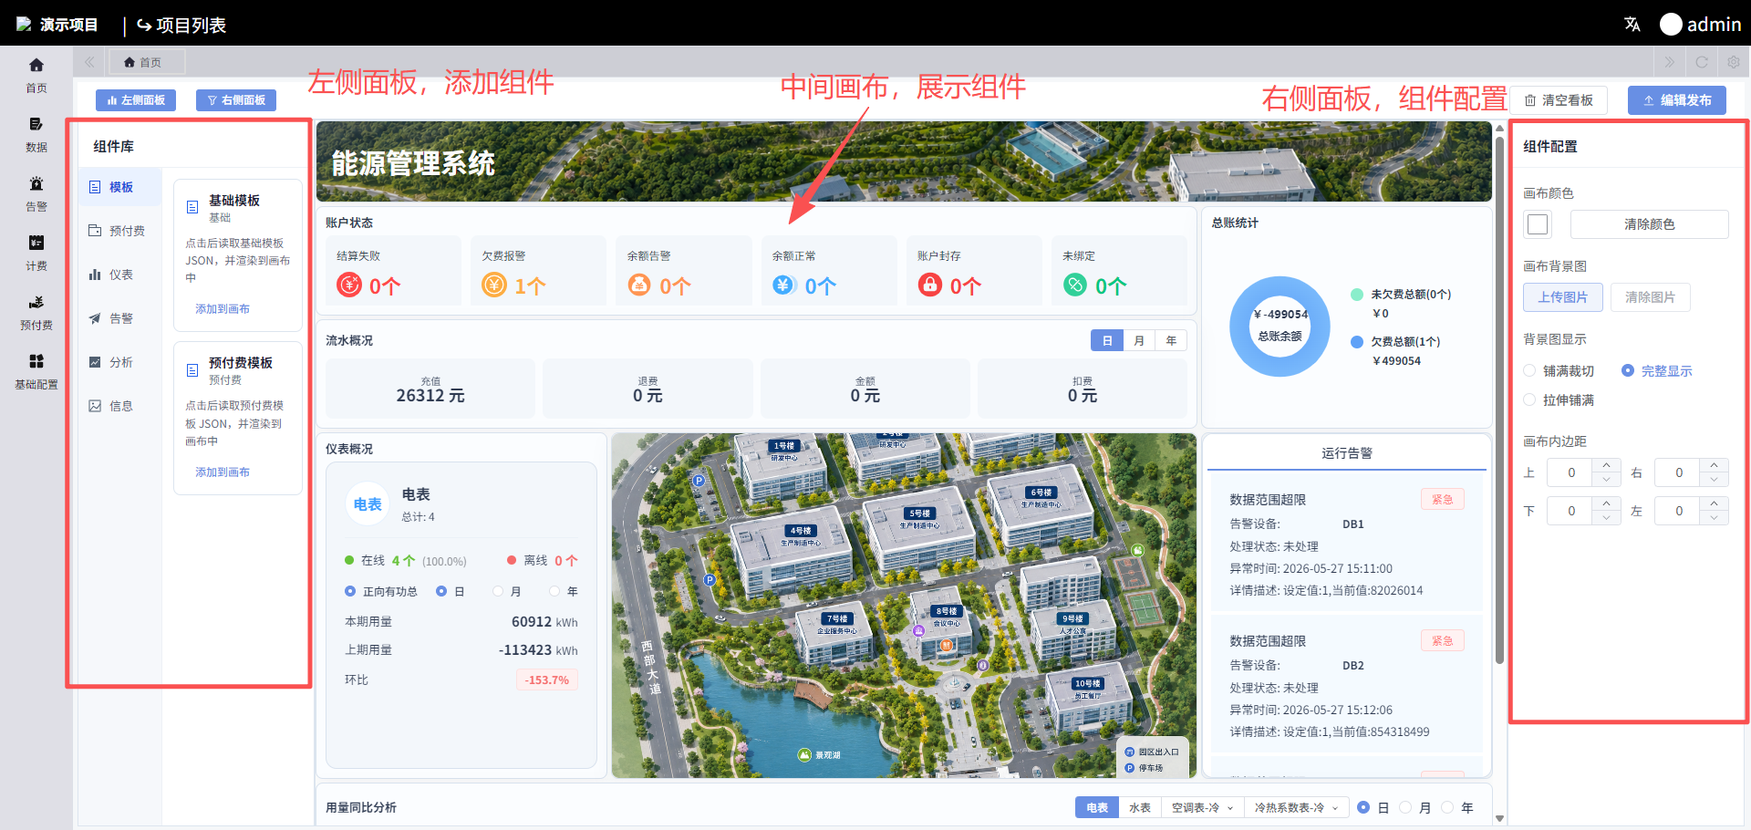Select the 正向有功总 radio option
Screen dimensions: 1751x830
(350, 591)
